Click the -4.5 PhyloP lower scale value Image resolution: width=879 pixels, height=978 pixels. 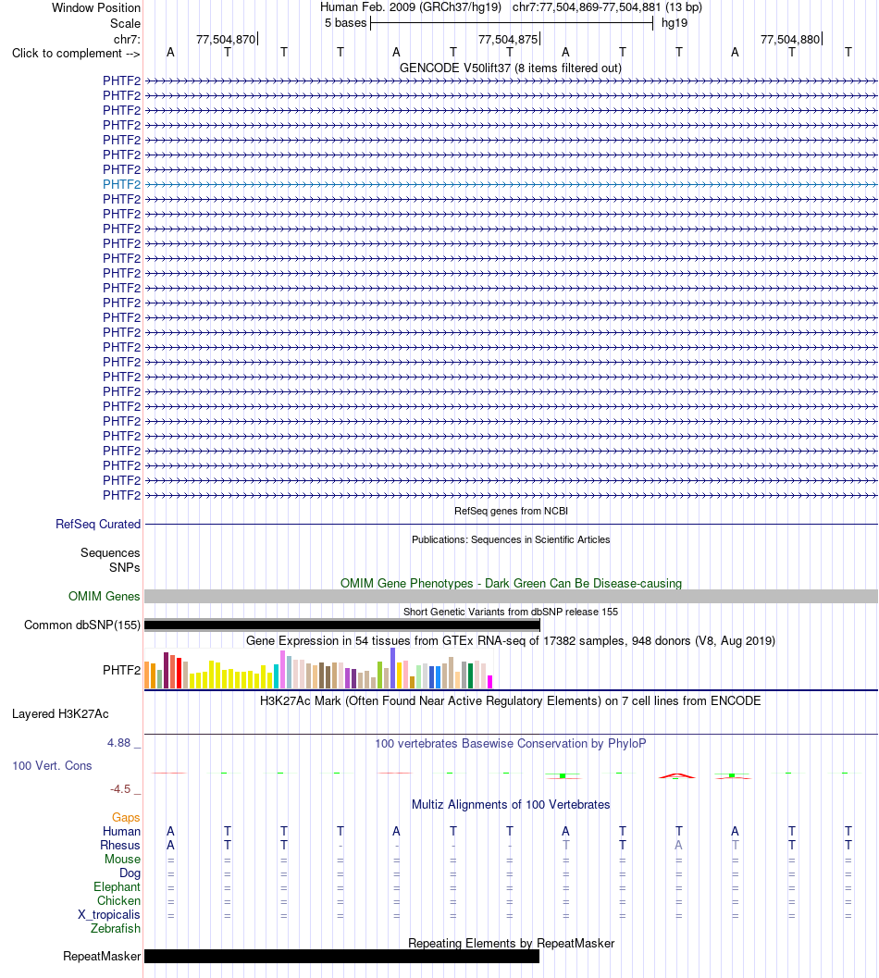tap(120, 789)
